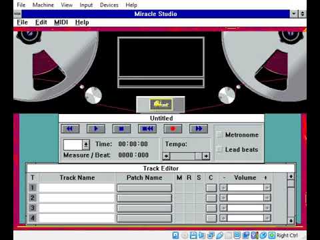The image size is (320, 240).
Task: Raise track 2 volume with right arrow
Action: [267, 198]
